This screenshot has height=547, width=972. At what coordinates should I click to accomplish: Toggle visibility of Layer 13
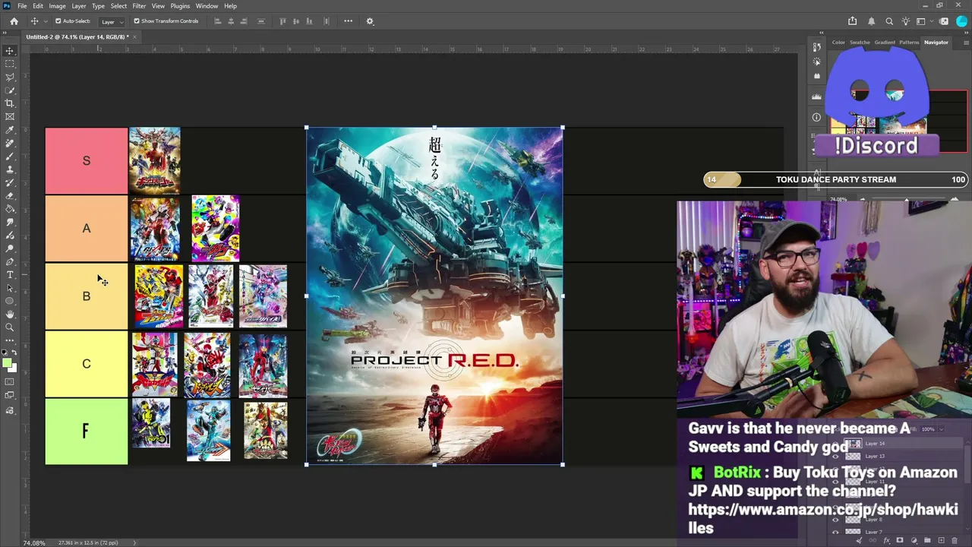[x=836, y=457]
